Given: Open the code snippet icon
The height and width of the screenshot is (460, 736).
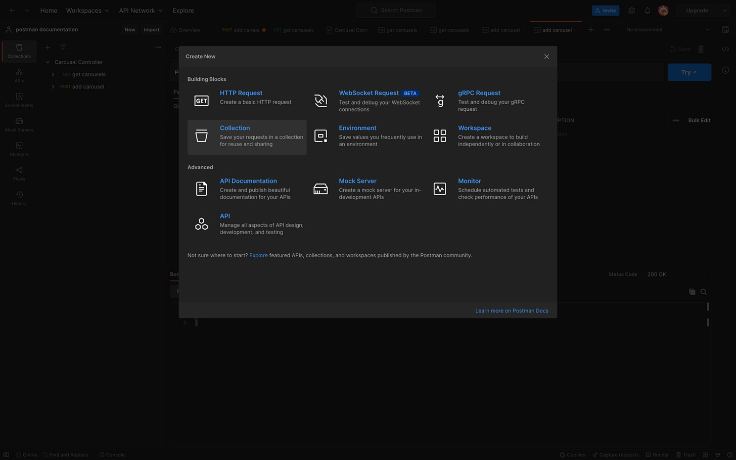Looking at the screenshot, I should point(725,49).
